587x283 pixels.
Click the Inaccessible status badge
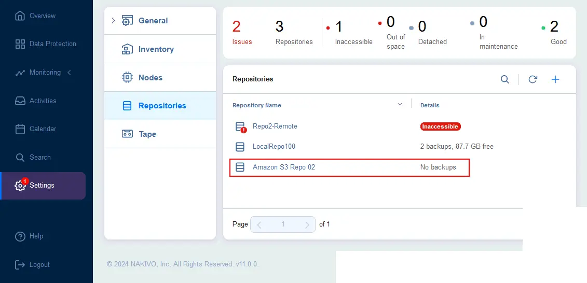point(440,127)
